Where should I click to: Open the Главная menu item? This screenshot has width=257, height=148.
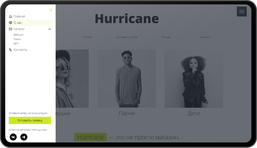tap(19, 16)
